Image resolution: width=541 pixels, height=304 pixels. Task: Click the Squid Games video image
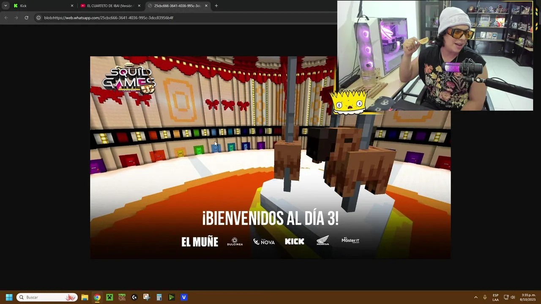tap(270, 157)
